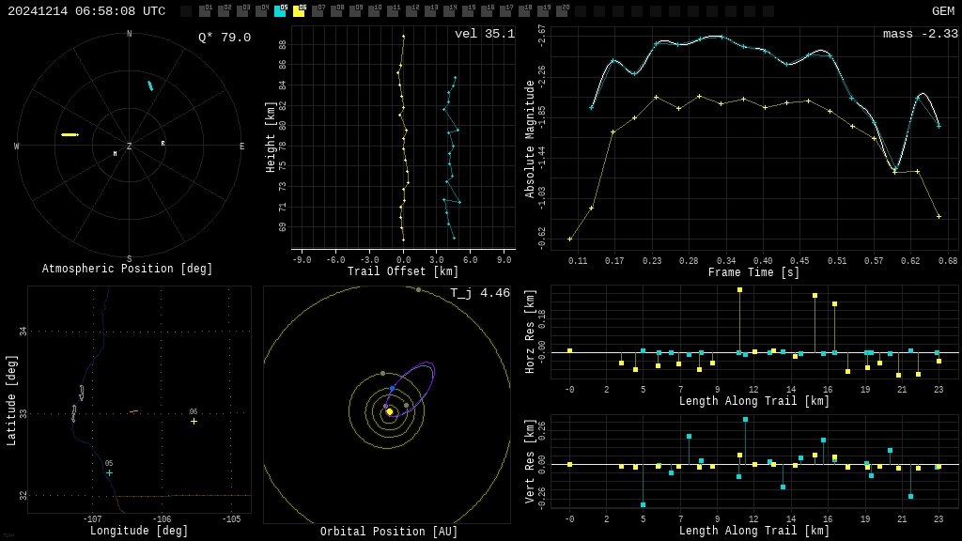Click the vel 35.1 velocity readout
Screen dimensions: 962x541
[x=484, y=35]
